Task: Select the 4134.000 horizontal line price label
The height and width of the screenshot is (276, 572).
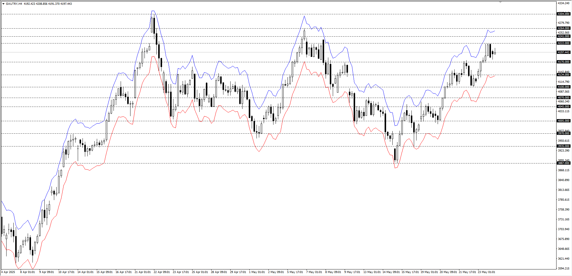Action: point(563,75)
